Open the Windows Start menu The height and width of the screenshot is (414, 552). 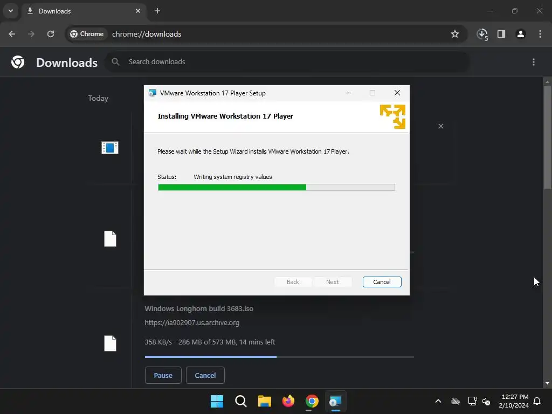tap(217, 401)
